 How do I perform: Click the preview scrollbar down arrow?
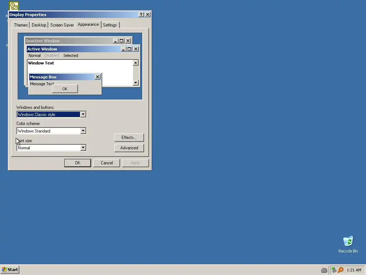point(135,83)
